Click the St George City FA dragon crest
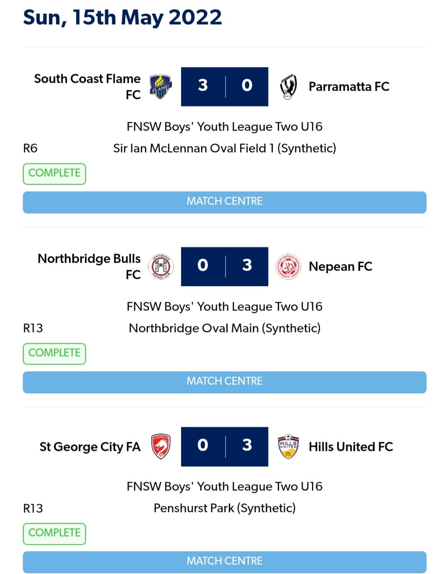Screen dimensions: 446x574 tap(160, 446)
